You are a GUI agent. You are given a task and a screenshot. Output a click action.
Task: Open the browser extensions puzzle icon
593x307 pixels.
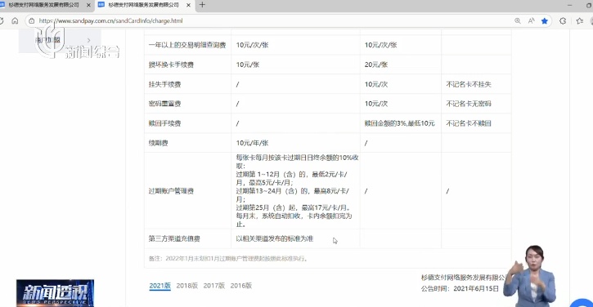pos(563,20)
